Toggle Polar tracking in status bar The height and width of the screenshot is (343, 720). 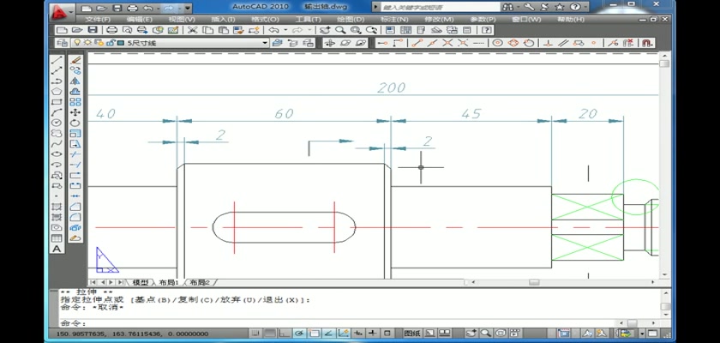pos(299,334)
